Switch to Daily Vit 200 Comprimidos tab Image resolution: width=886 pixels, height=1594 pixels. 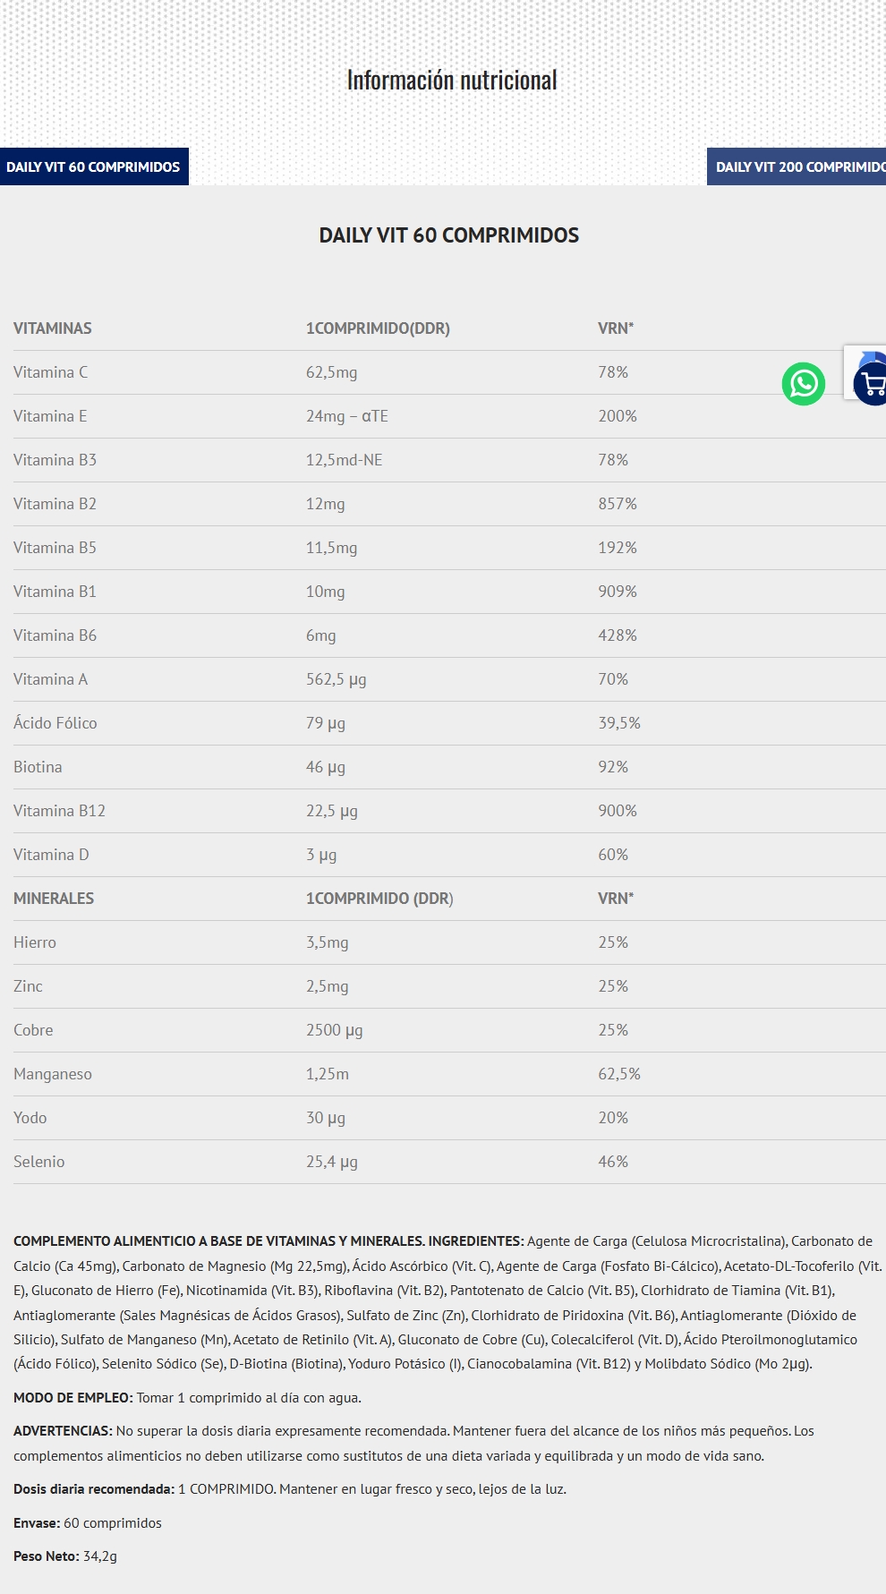tap(797, 166)
